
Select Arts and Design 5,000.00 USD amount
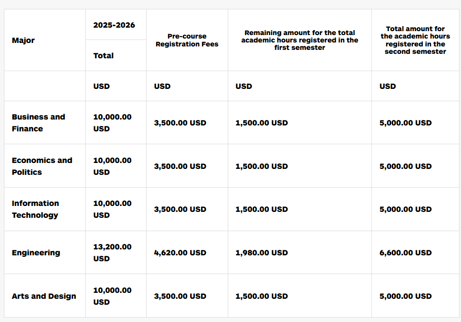(x=406, y=296)
